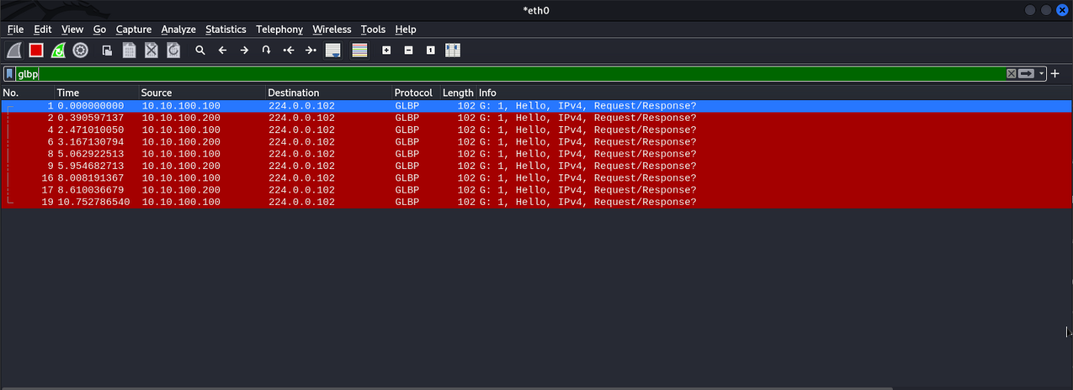Apply the display filter arrow button

(1027, 74)
